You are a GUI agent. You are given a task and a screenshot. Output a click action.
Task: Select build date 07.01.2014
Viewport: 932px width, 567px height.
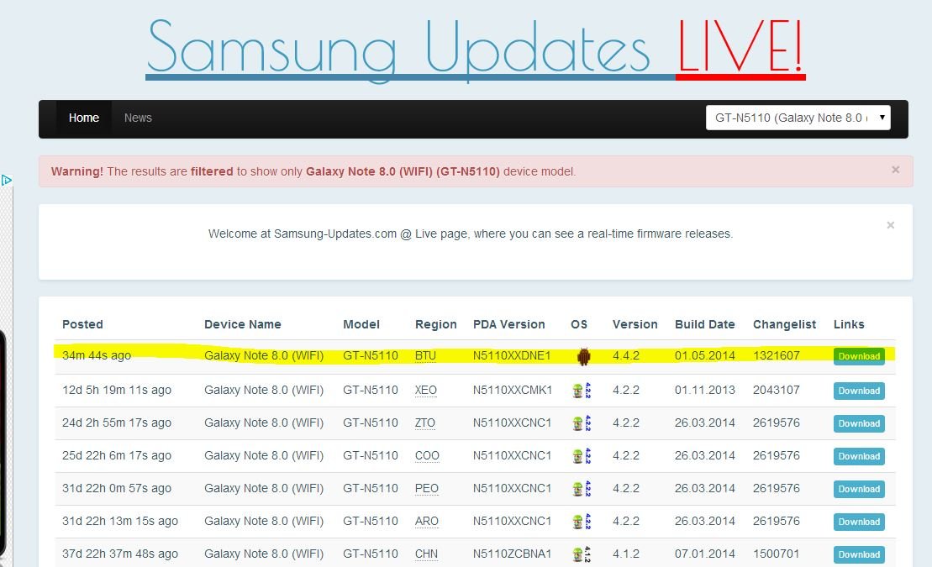click(705, 554)
